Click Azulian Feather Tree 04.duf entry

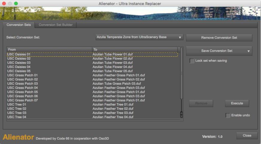(113, 117)
